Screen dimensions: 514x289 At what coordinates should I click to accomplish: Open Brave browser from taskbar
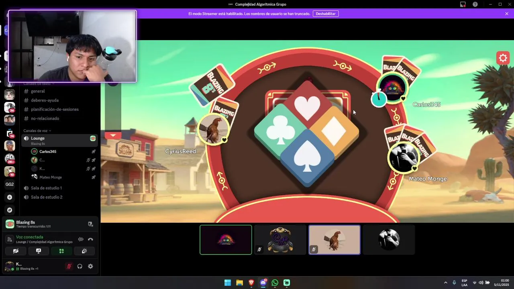(x=251, y=283)
